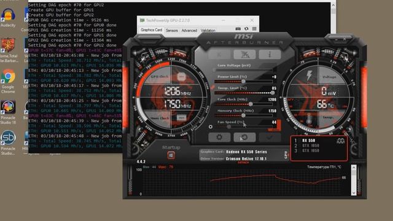Open the GPU-Z hamburger menu
The image size is (393, 221).
pyautogui.click(x=254, y=29)
